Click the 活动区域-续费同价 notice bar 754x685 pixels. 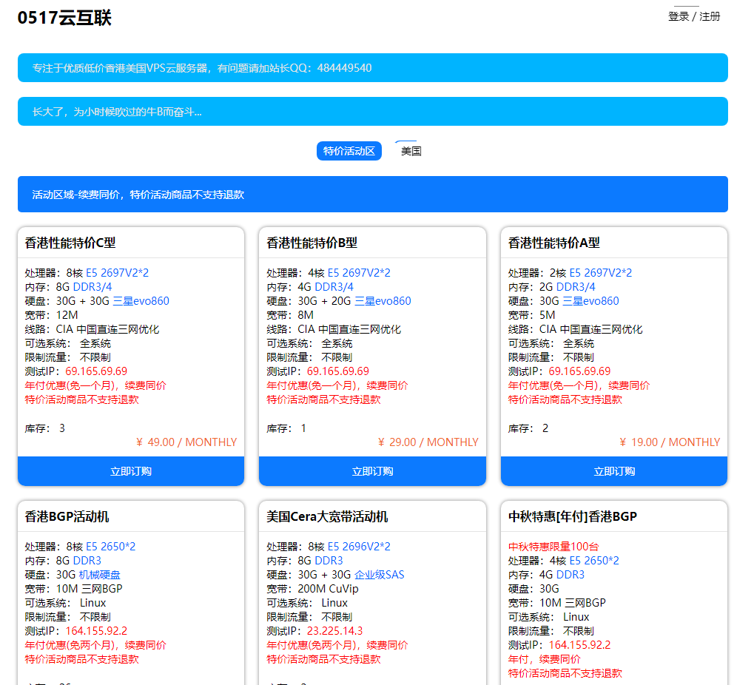pyautogui.click(x=373, y=195)
